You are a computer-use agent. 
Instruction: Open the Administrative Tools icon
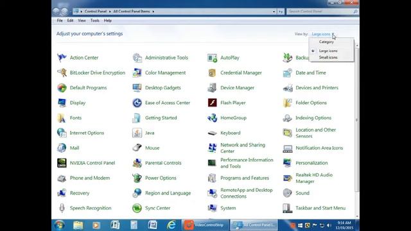click(x=137, y=58)
